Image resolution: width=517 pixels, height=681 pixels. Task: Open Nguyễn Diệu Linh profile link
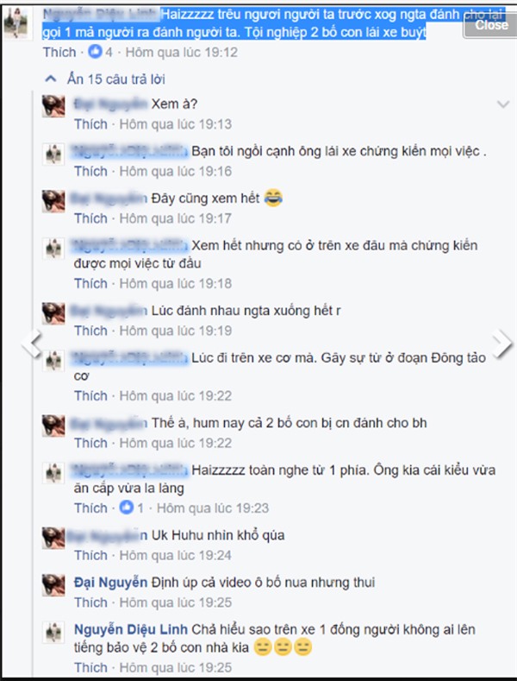[x=131, y=629]
